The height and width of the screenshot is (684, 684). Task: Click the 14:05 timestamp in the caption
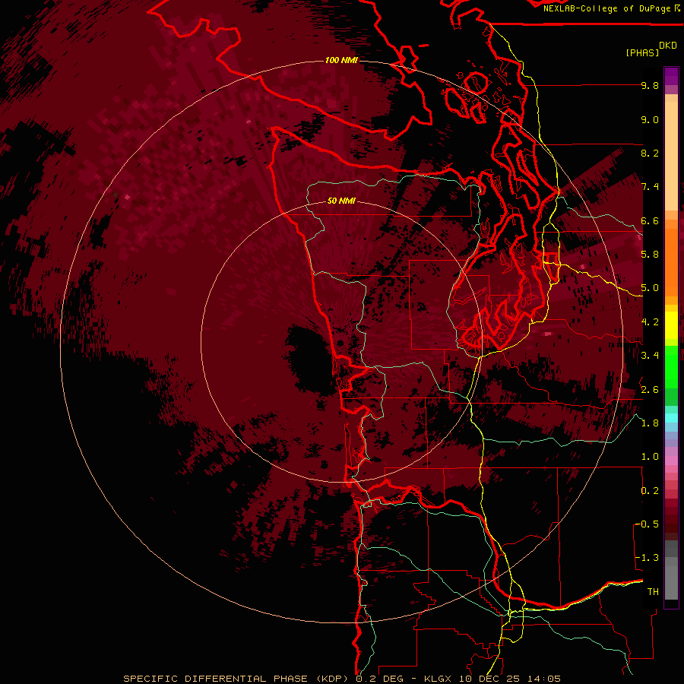coord(543,679)
